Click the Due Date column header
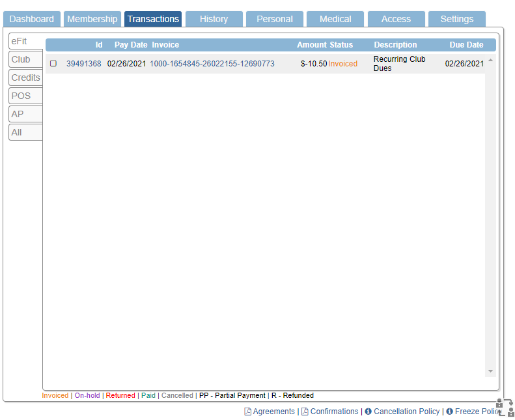515x420 pixels. pyautogui.click(x=466, y=45)
